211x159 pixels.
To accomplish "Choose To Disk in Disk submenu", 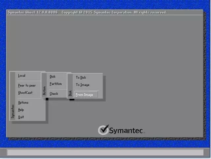I will [x=81, y=78].
